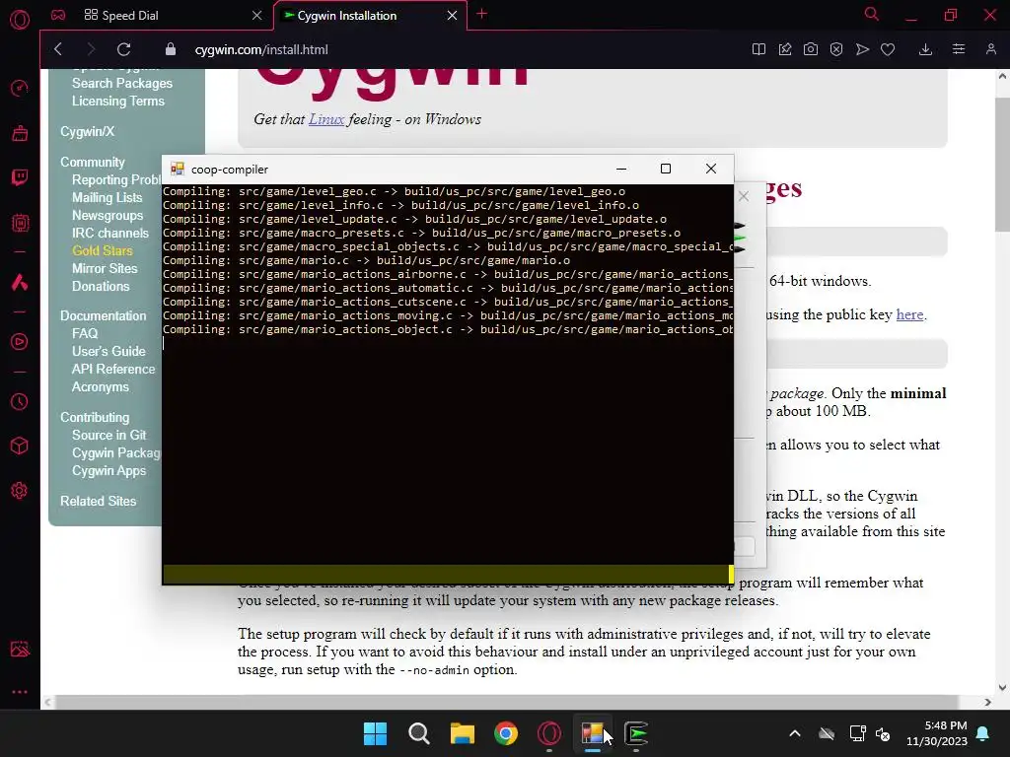The height and width of the screenshot is (757, 1010).
Task: Open the Cygwin/X sidebar link
Action: coord(88,131)
